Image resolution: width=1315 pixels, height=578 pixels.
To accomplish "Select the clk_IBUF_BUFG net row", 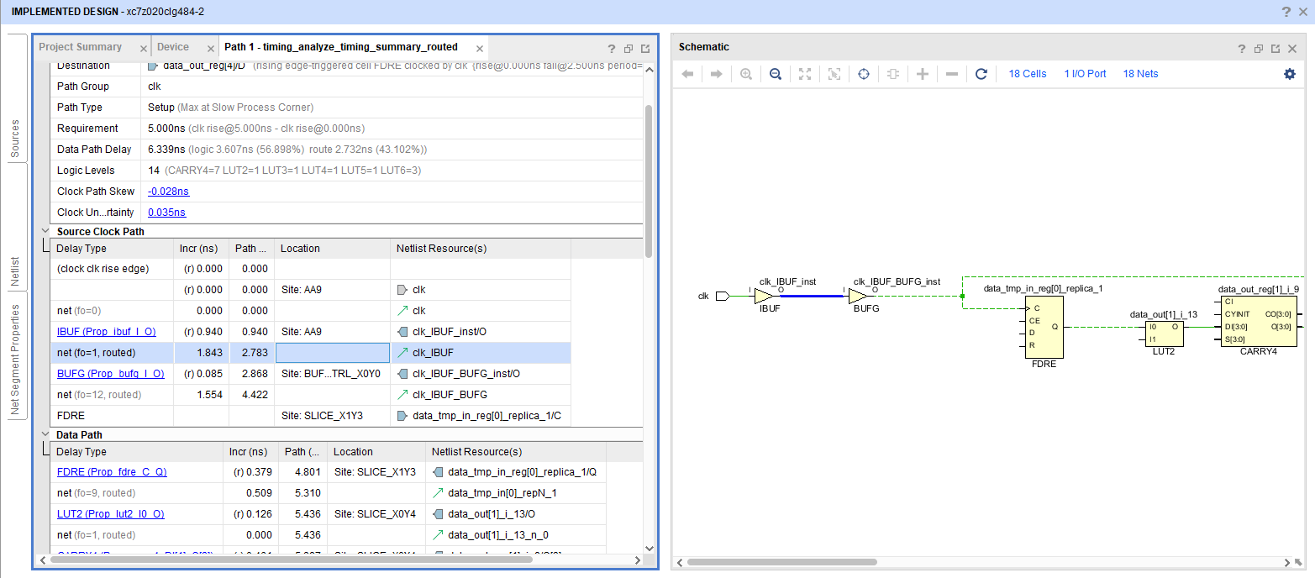I will tap(310, 395).
